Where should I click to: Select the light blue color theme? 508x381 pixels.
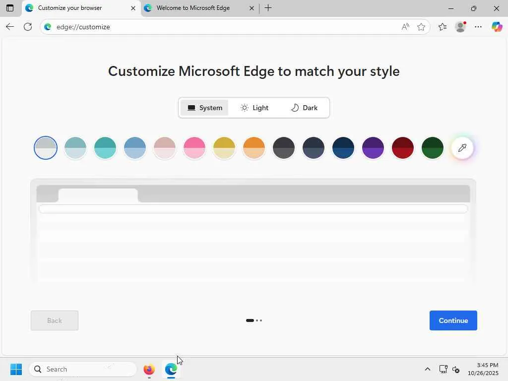pyautogui.click(x=135, y=148)
